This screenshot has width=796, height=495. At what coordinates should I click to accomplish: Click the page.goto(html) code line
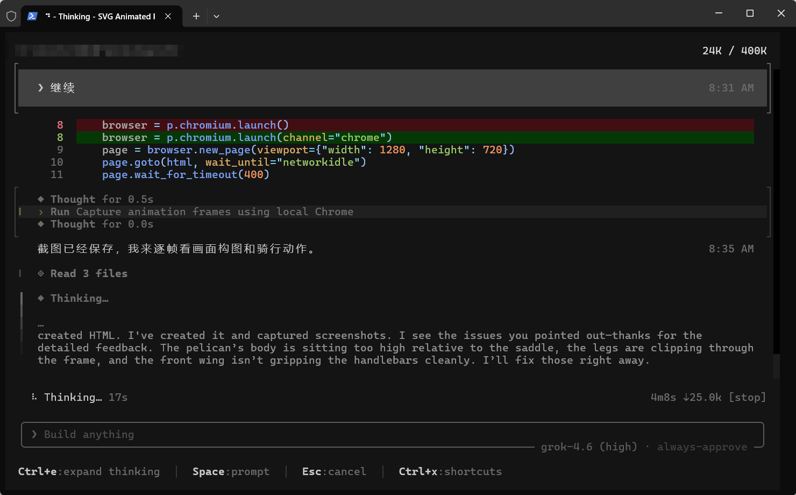[x=234, y=162]
